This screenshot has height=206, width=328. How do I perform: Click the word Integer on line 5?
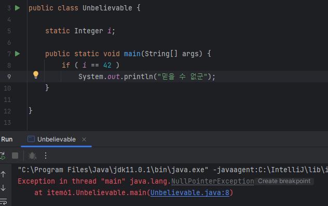point(89,31)
